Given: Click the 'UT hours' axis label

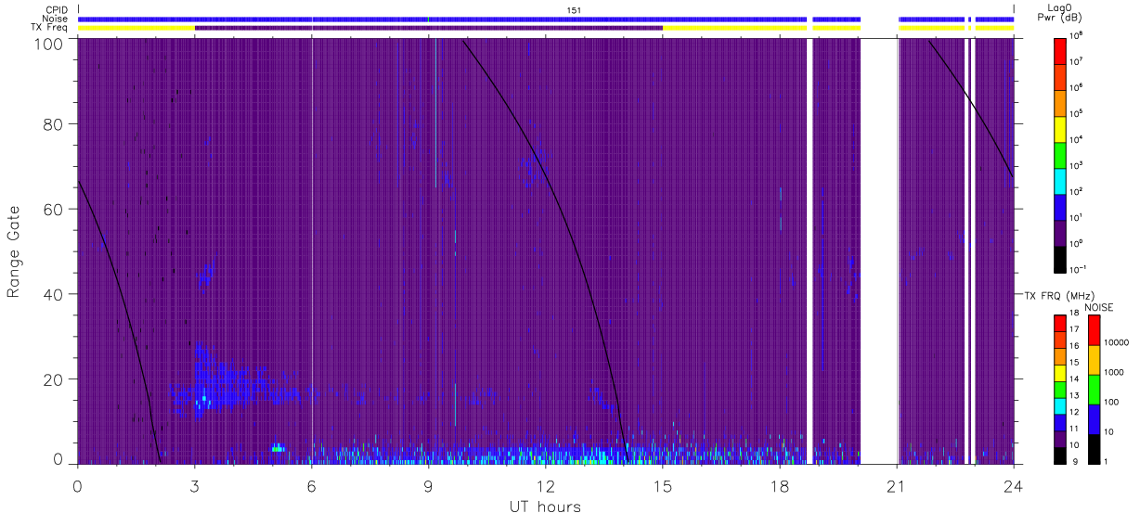Looking at the screenshot, I should coord(545,507).
